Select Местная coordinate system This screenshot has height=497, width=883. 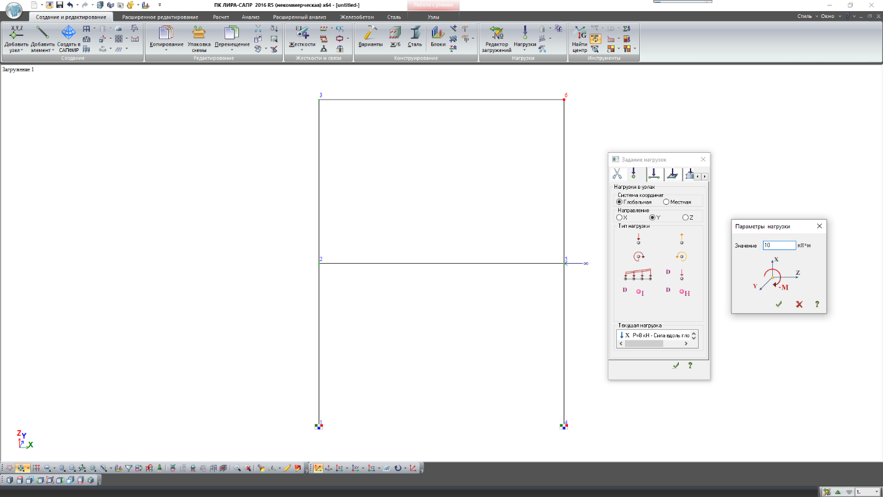click(677, 202)
